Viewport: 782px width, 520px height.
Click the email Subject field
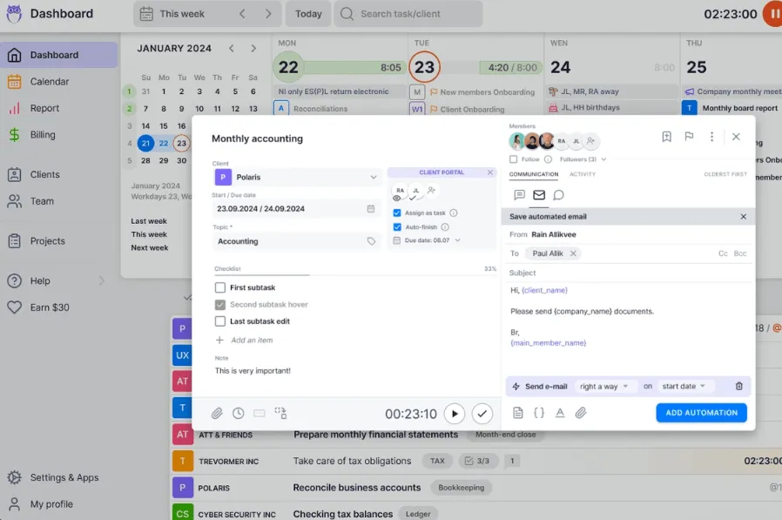click(629, 273)
